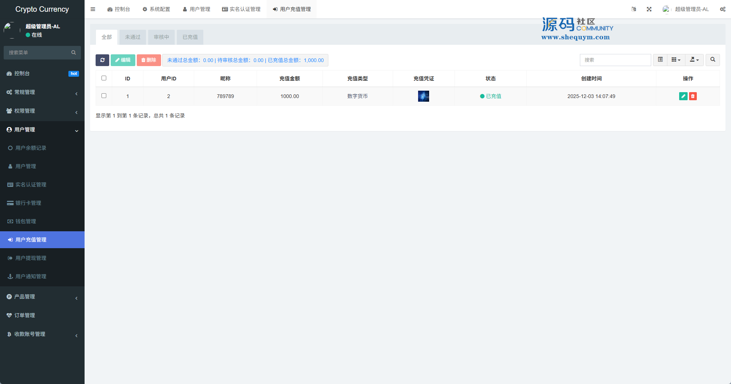Image resolution: width=731 pixels, height=384 pixels.
Task: Click the red delete row trash icon
Action: tap(693, 96)
